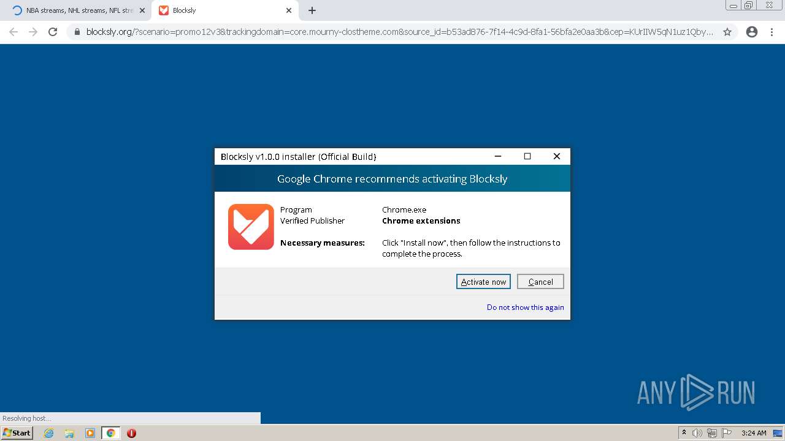Close the NBA streams tab
This screenshot has height=441, width=785.
(x=142, y=10)
